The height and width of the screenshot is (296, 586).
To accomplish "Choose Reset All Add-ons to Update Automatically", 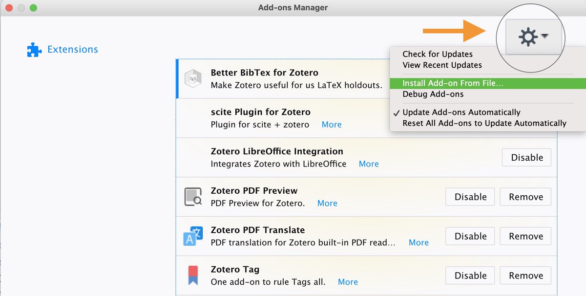I will (x=485, y=123).
